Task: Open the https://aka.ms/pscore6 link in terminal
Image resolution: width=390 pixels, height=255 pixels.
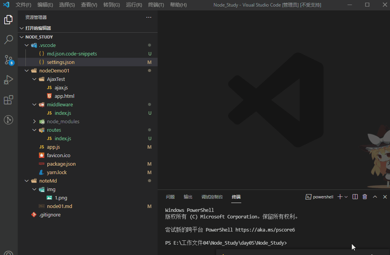Action: pyautogui.click(x=265, y=230)
